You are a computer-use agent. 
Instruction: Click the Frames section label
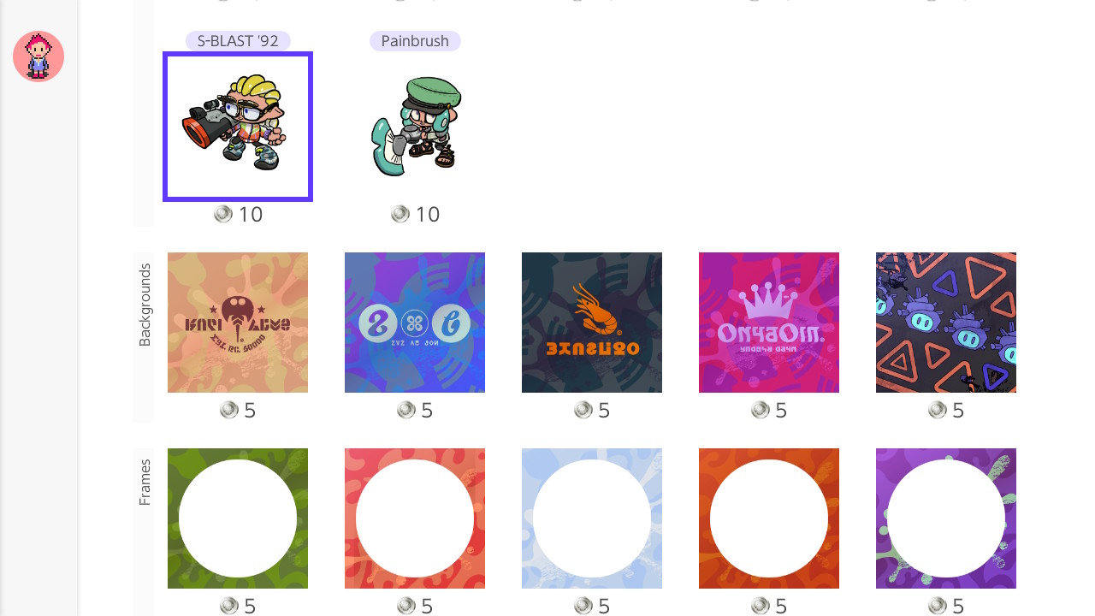pyautogui.click(x=145, y=483)
